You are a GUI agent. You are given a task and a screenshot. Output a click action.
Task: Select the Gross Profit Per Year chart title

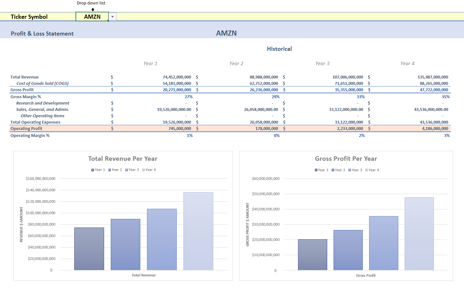[345, 158]
